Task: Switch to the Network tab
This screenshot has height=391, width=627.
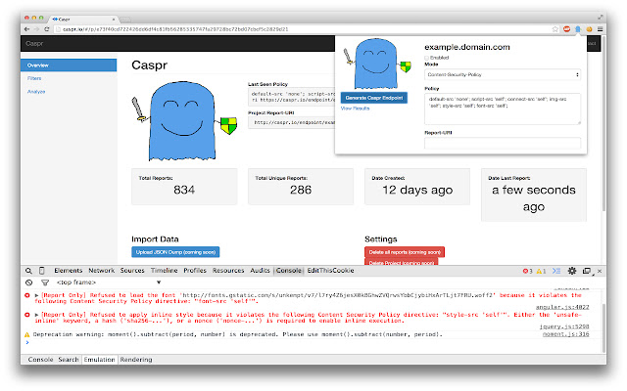Action: point(102,271)
